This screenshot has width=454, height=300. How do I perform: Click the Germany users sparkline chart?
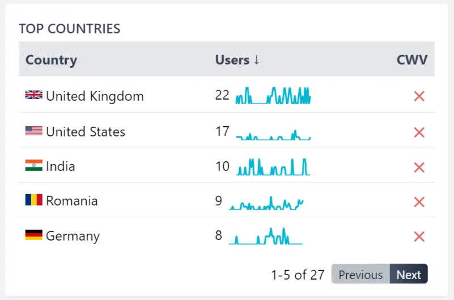tap(266, 236)
